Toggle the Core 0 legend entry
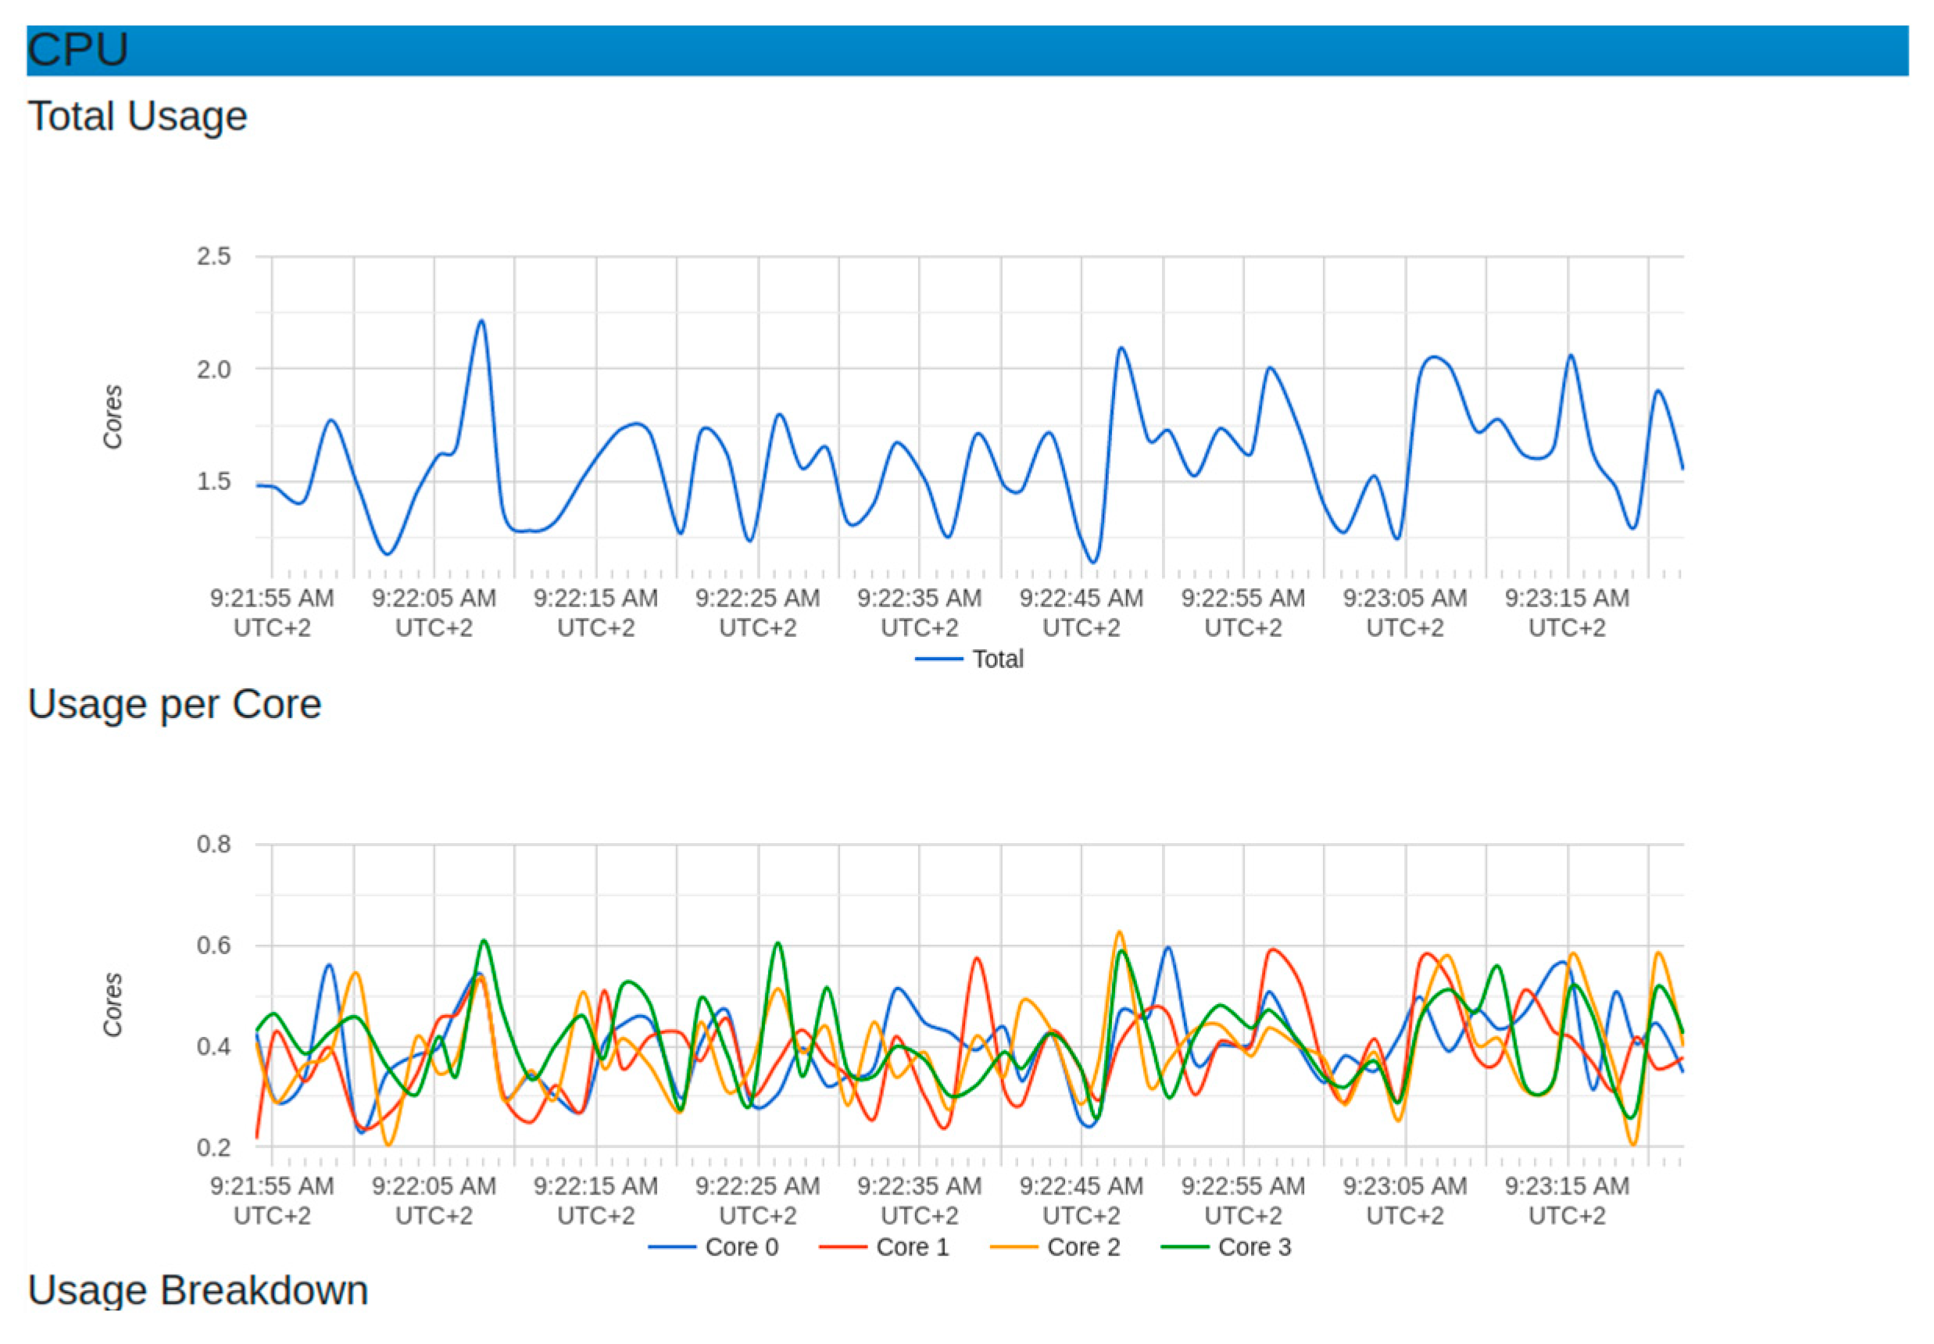Viewport: 1934px width, 1344px height. [741, 1246]
